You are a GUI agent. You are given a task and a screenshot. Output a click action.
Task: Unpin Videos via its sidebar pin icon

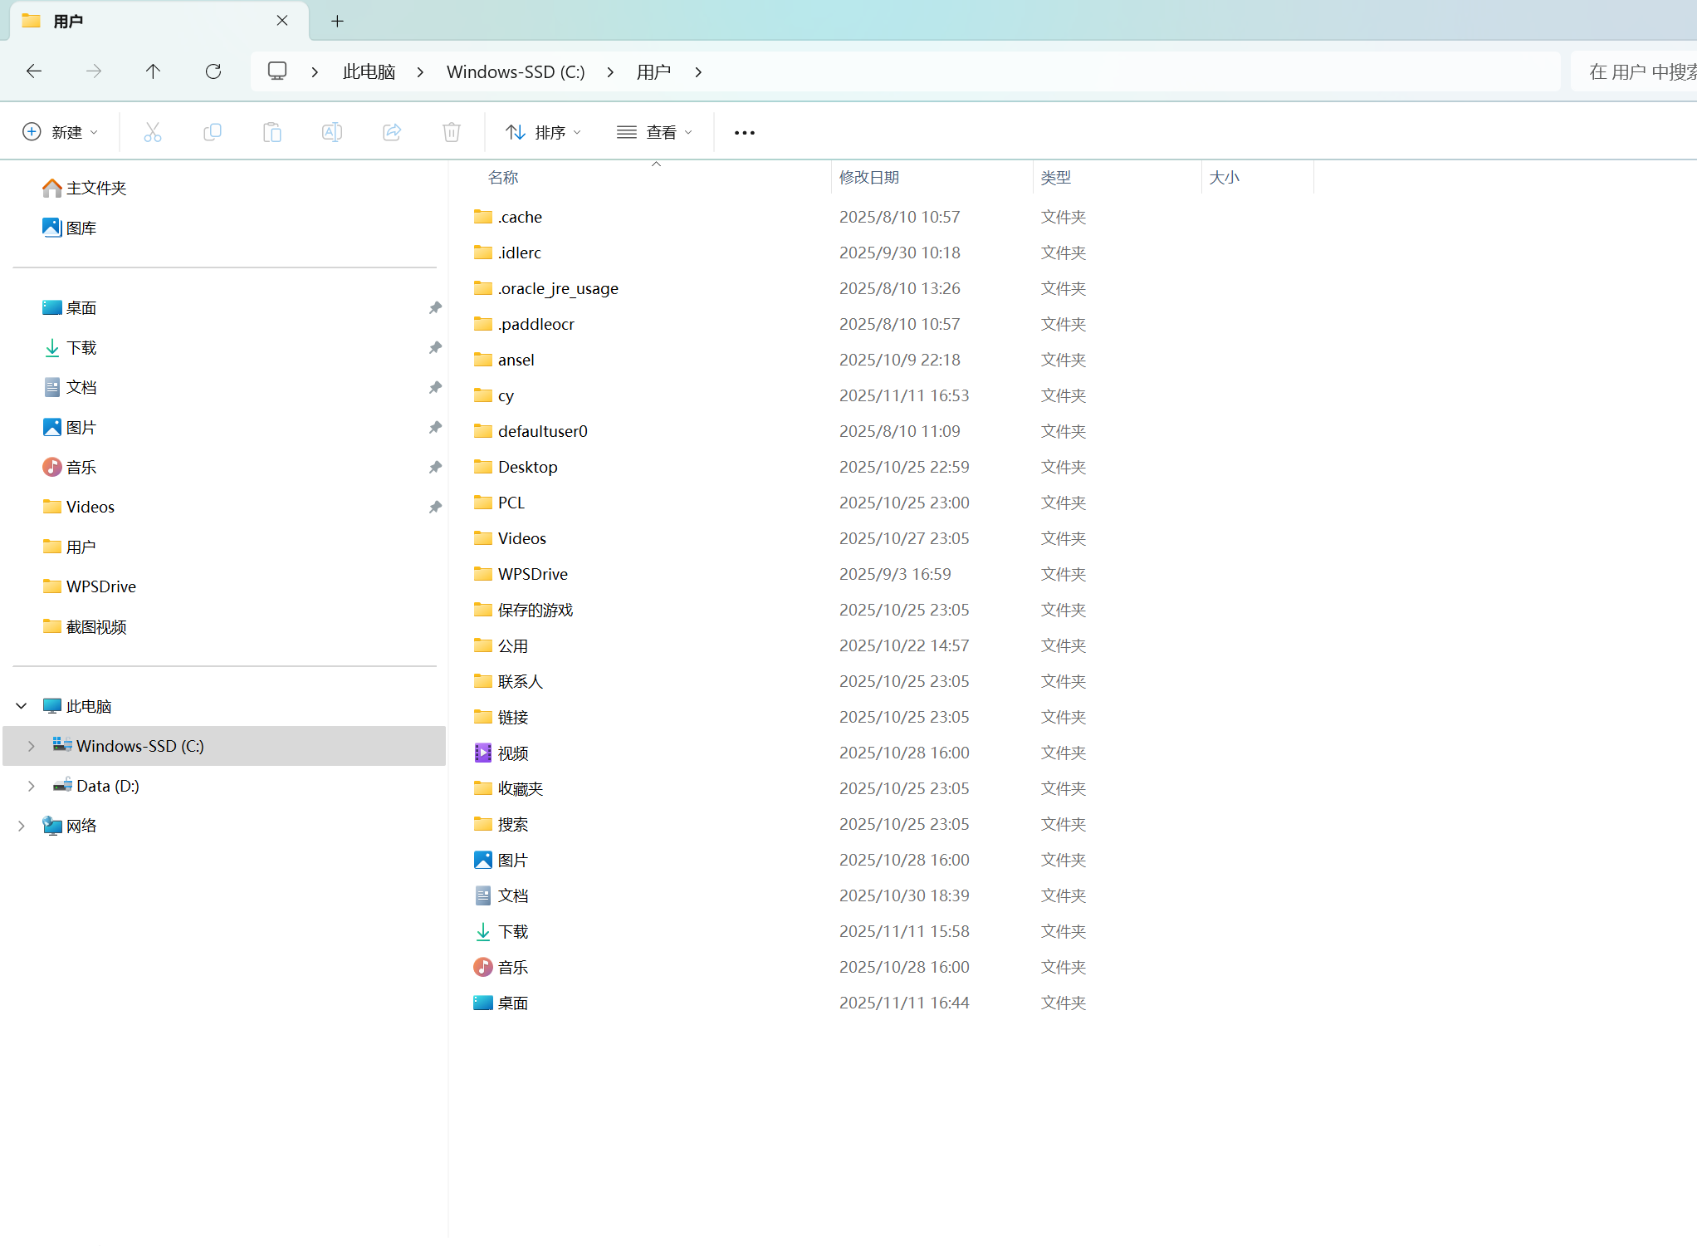(x=435, y=508)
